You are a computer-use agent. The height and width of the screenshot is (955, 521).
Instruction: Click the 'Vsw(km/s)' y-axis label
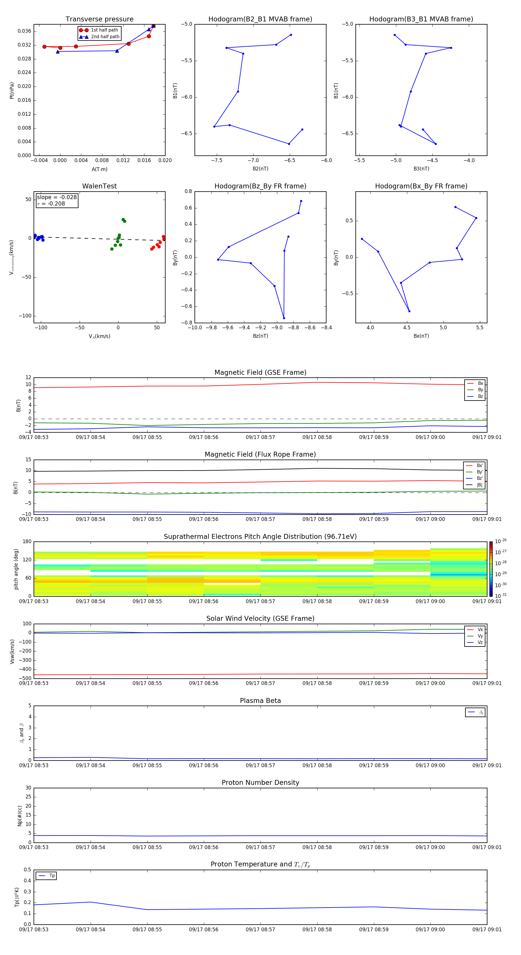(x=12, y=651)
